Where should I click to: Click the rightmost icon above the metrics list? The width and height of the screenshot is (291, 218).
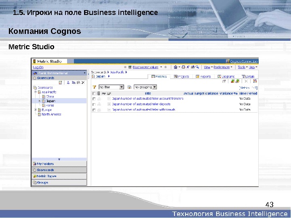pyautogui.click(x=255, y=81)
